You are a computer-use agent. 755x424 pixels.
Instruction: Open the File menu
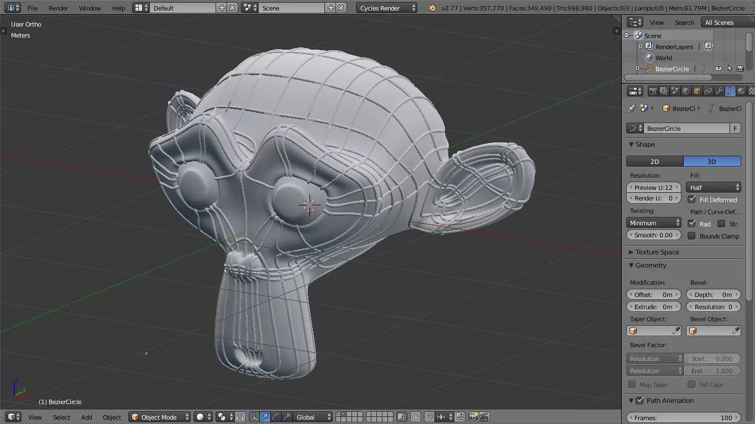tap(33, 8)
